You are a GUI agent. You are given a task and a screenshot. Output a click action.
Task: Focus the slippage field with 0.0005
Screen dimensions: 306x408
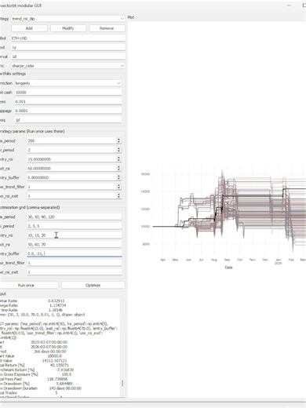(x=68, y=111)
